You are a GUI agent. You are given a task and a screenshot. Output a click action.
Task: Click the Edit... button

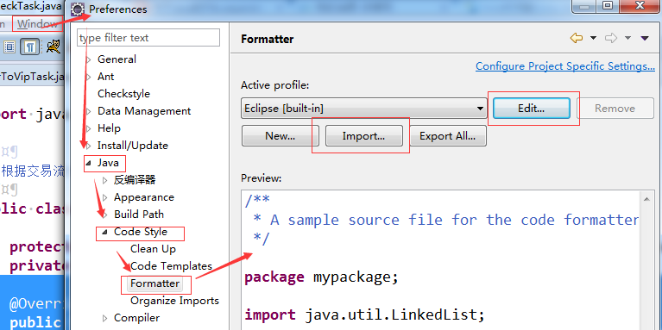pos(531,109)
